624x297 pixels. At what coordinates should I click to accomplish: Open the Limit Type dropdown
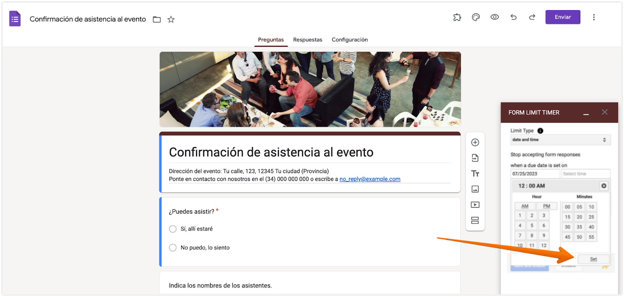560,140
